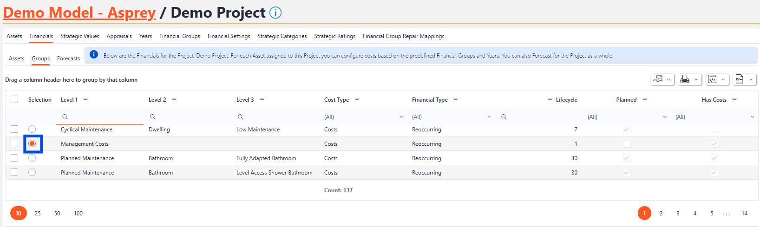Check the Management Costs row checkbox
Image resolution: width=760 pixels, height=227 pixels.
point(14,143)
